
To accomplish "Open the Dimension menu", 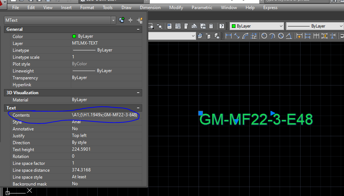I will 150,8.
